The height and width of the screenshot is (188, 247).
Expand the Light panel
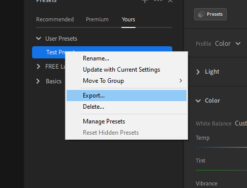(198, 72)
